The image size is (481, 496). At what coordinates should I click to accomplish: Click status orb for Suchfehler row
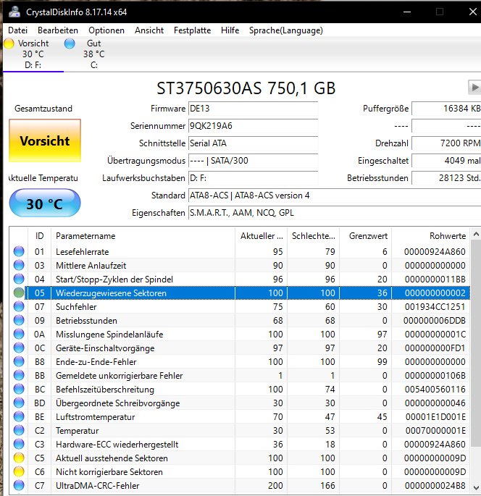coord(19,306)
